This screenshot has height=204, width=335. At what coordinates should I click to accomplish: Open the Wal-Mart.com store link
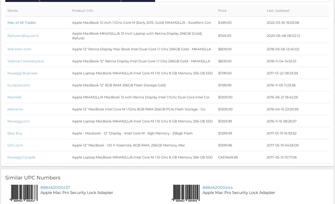click(x=19, y=49)
